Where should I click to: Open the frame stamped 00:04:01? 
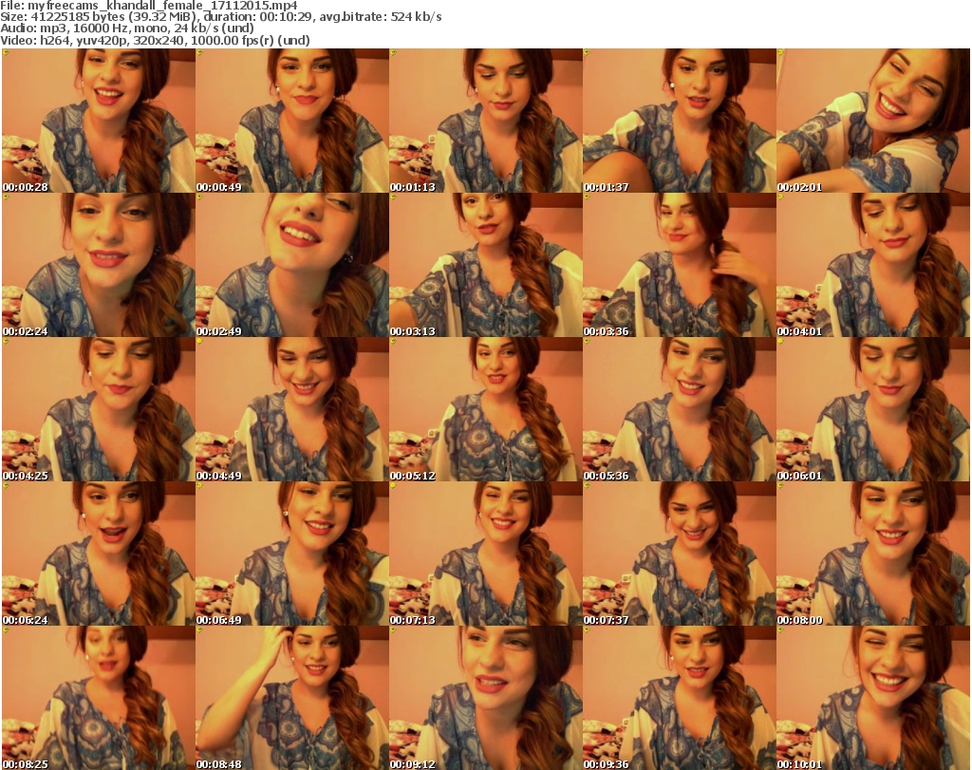pyautogui.click(x=873, y=265)
